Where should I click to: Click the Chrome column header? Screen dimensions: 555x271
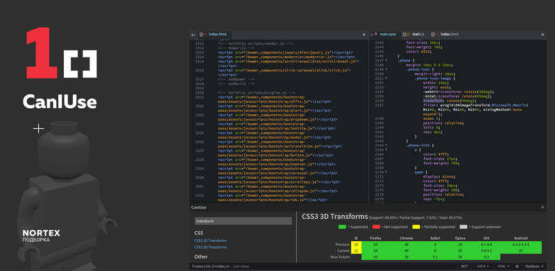[x=406, y=238]
